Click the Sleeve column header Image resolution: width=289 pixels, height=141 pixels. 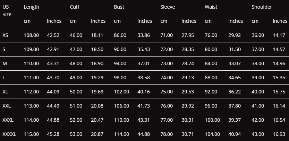click(x=168, y=7)
